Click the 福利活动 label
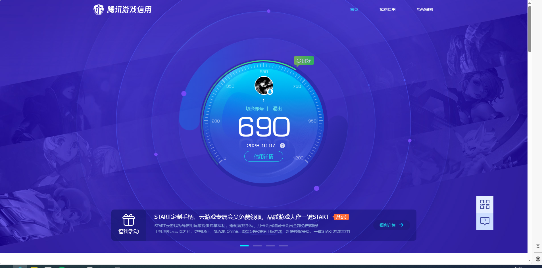 pos(129,232)
